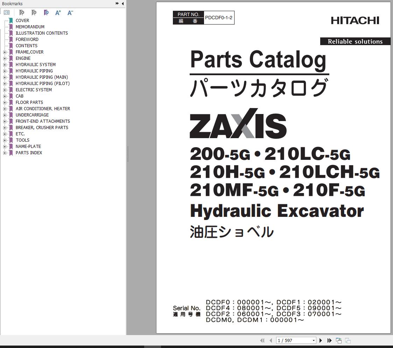The image size is (393, 348).
Task: Select the ELECTRIC SYSTEM bookmark label
Action: pyautogui.click(x=34, y=90)
